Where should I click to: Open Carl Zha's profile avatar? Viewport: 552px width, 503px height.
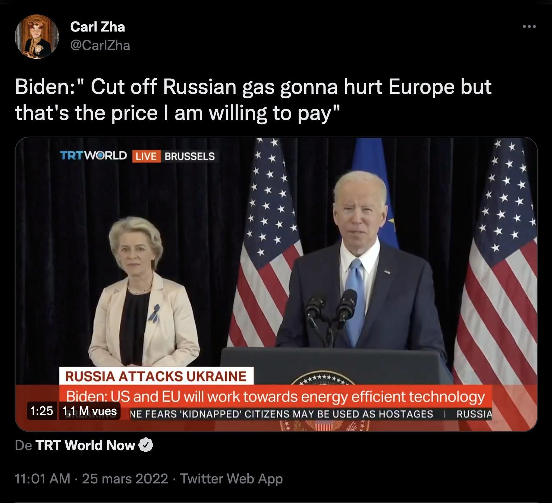pos(37,37)
